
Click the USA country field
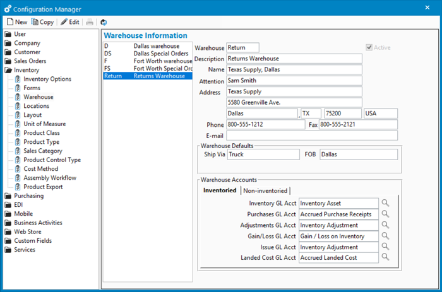point(381,114)
